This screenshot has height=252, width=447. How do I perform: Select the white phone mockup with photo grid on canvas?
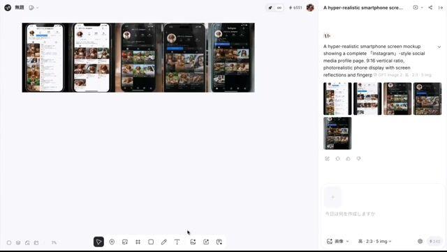91,58
